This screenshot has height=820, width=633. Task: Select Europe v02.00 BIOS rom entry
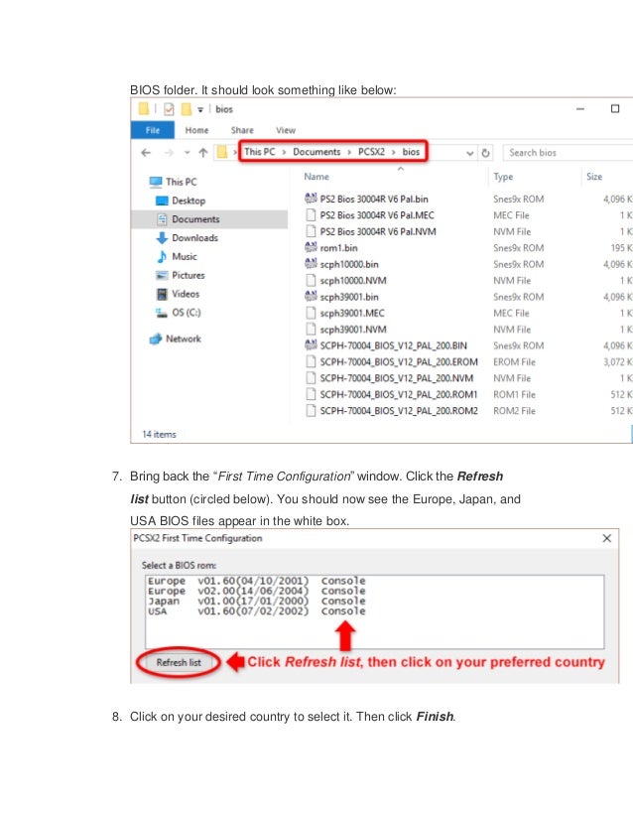pyautogui.click(x=257, y=591)
